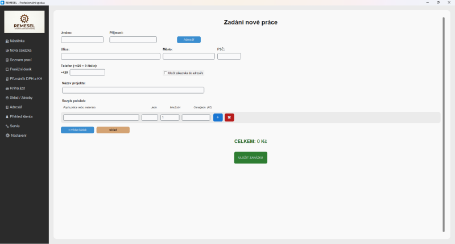Click blue plus icon in item row
The width and height of the screenshot is (455, 244).
pyautogui.click(x=218, y=117)
